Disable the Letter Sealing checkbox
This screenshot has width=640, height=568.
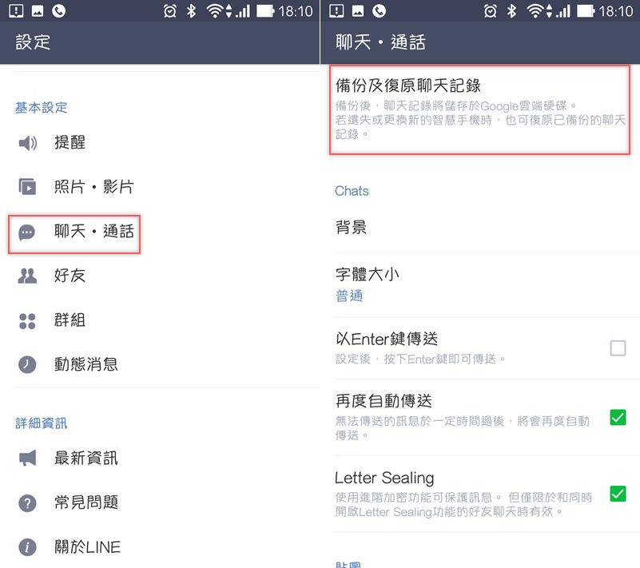pyautogui.click(x=618, y=494)
